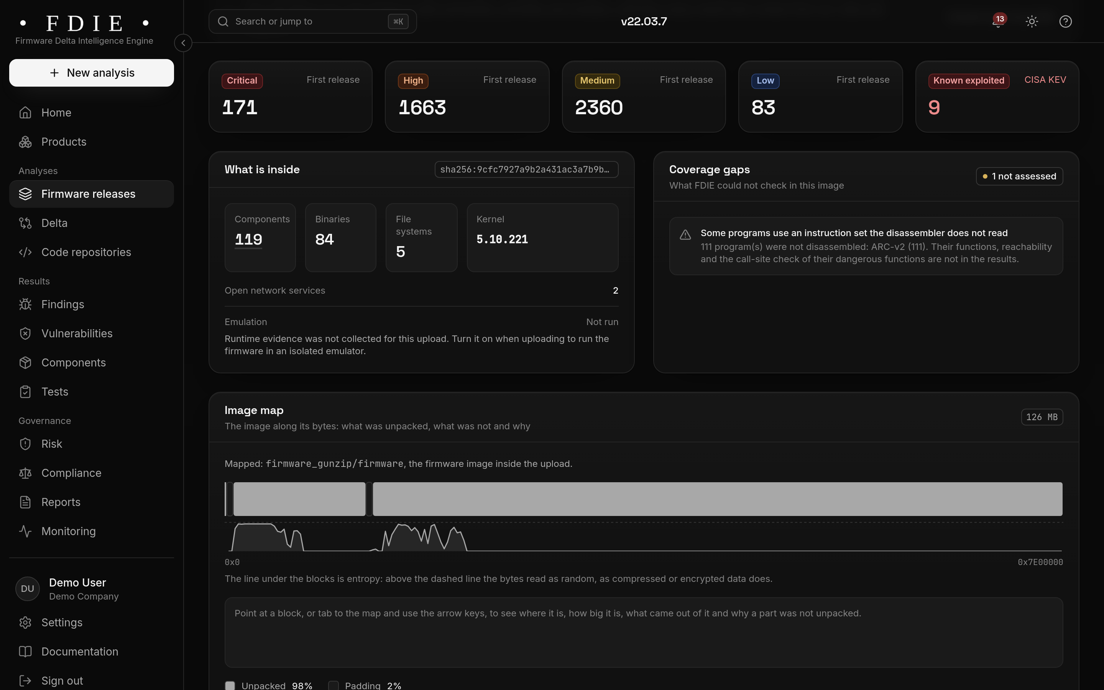Collapse the sidebar with the chevron button
The width and height of the screenshot is (1104, 690).
[x=183, y=43]
